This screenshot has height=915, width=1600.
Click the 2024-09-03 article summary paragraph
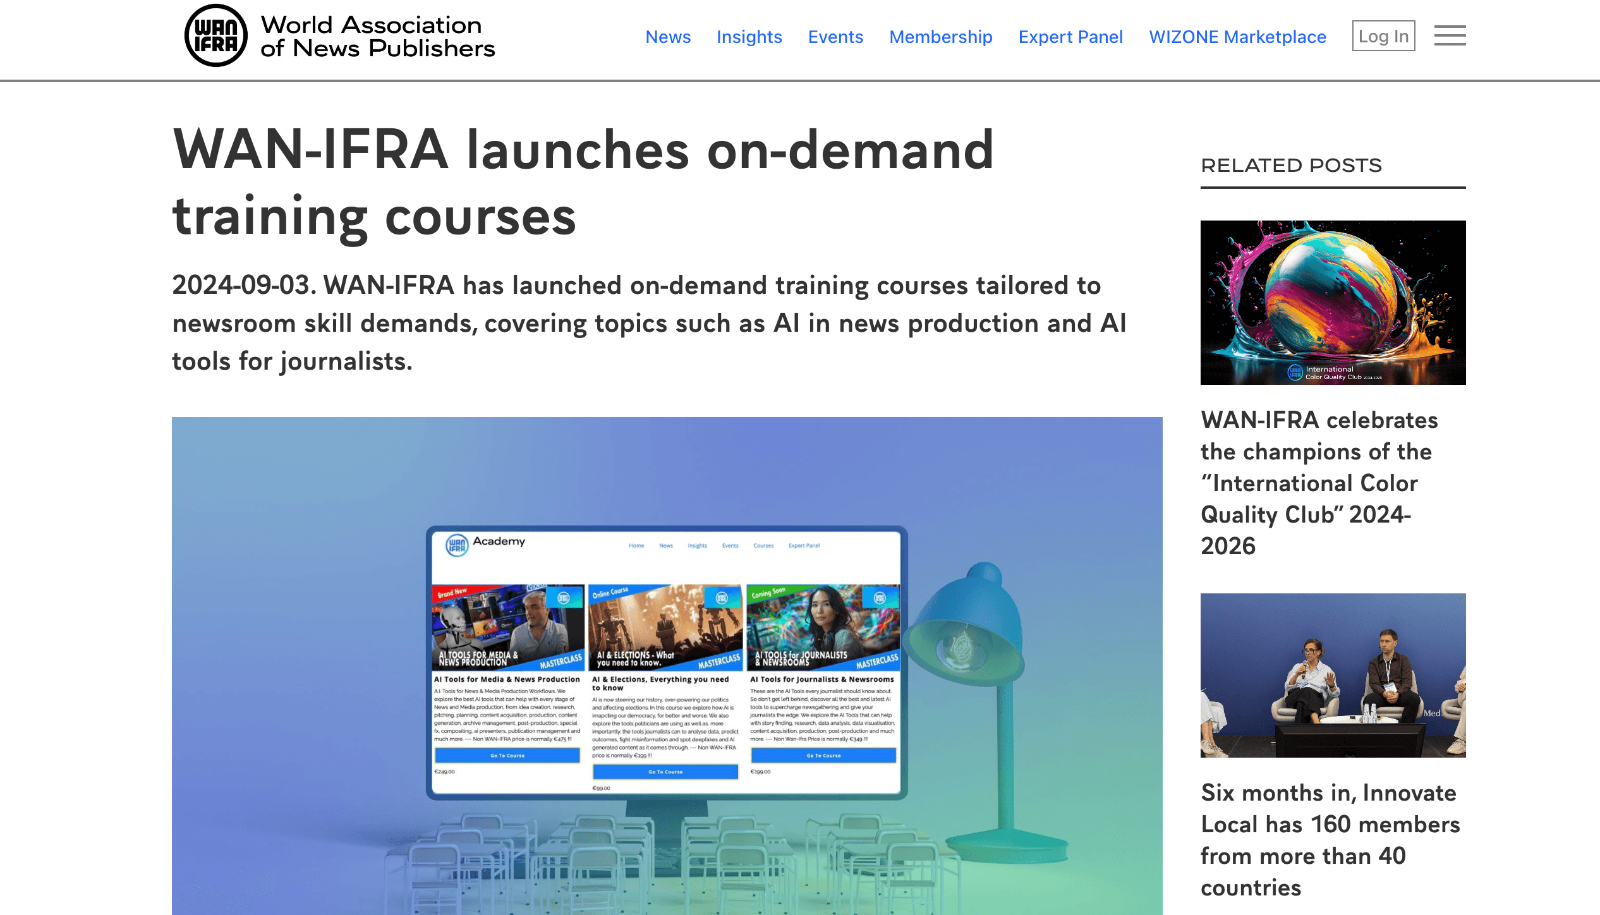tap(649, 323)
